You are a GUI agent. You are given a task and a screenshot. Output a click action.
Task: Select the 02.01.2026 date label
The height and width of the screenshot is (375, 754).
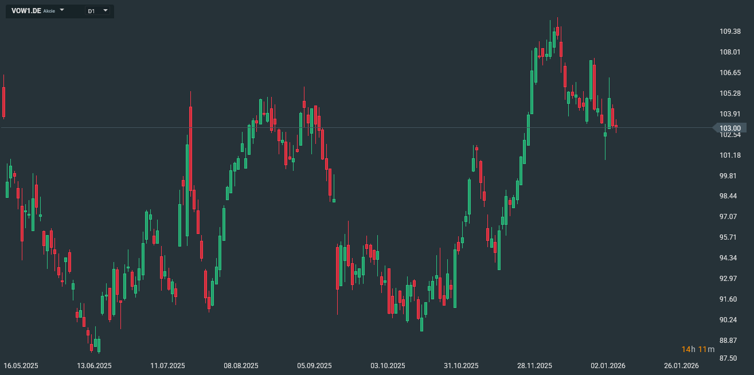(608, 366)
